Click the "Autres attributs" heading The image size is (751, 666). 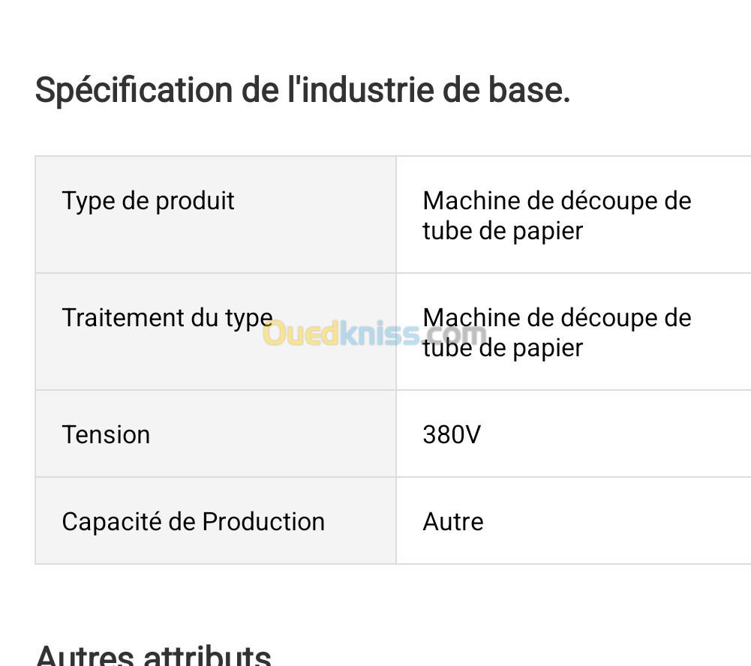click(153, 655)
